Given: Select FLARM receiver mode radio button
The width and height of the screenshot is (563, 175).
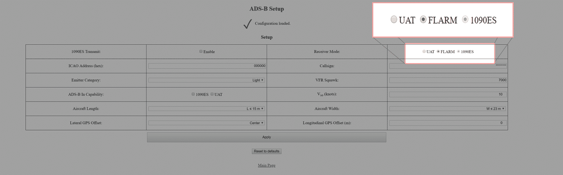Looking at the screenshot, I should click(438, 51).
